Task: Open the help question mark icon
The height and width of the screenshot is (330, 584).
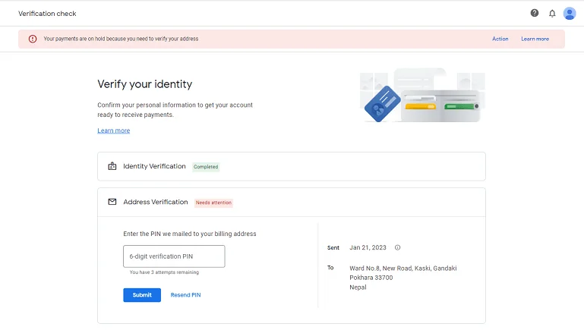Action: point(535,13)
